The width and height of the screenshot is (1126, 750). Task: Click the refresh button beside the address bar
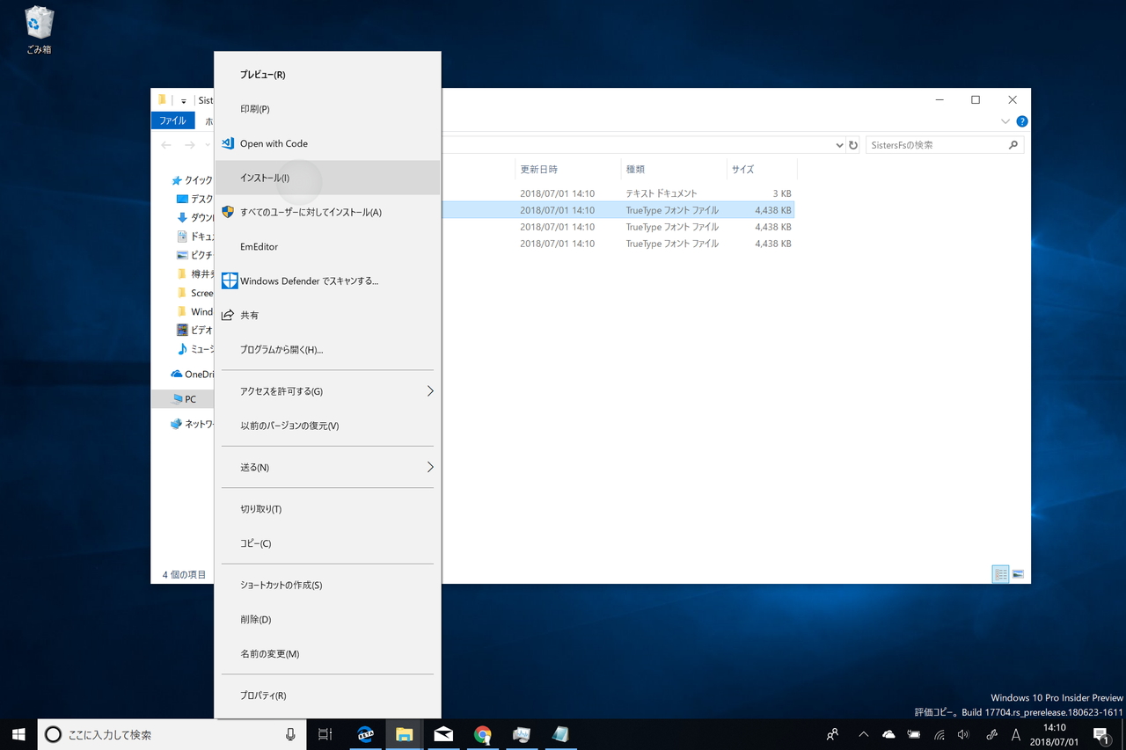[x=852, y=144]
